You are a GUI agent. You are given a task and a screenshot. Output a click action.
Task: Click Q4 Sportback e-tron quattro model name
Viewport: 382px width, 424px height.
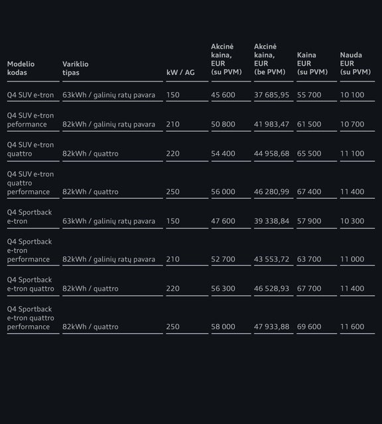[x=31, y=284]
